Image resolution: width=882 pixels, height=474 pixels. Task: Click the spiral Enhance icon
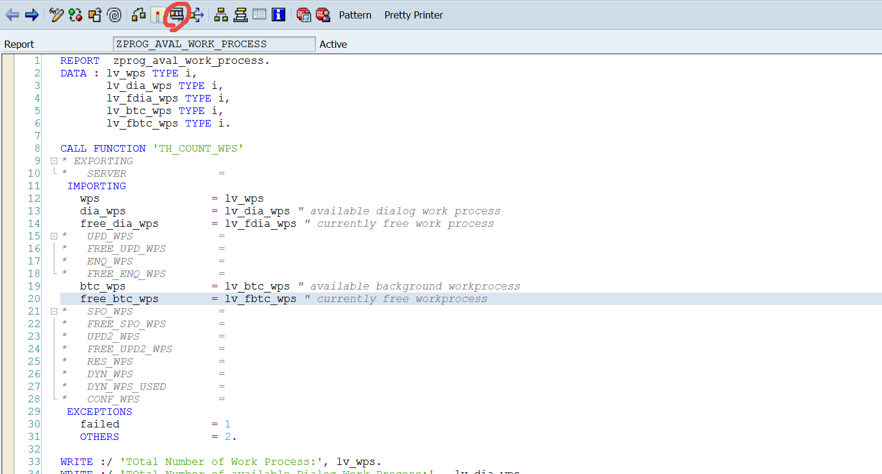114,15
